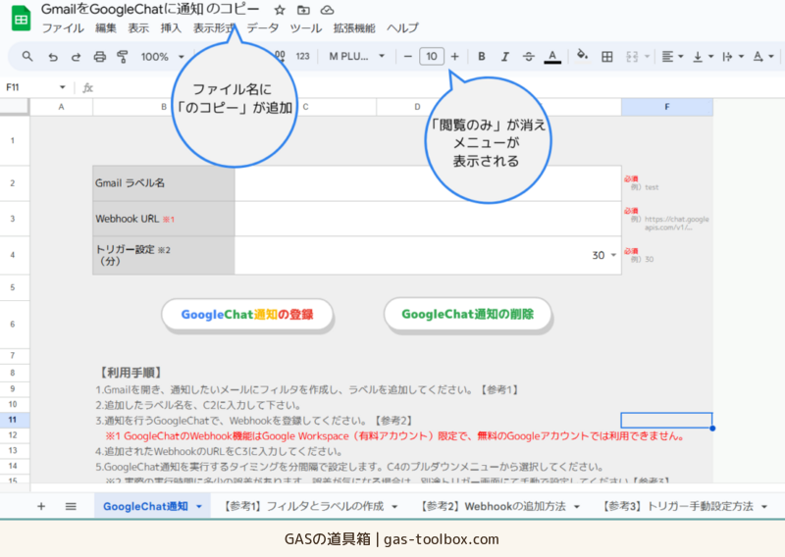785x557 pixels.
Task: Click the GoogleChat通知の登録 button
Action: [247, 314]
